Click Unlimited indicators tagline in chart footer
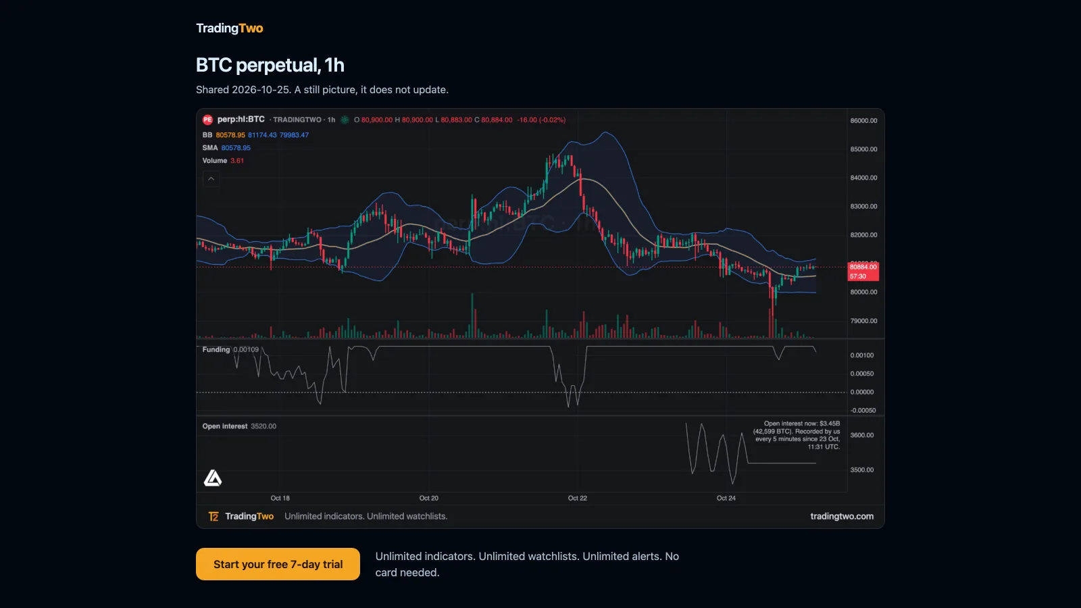 tap(366, 516)
